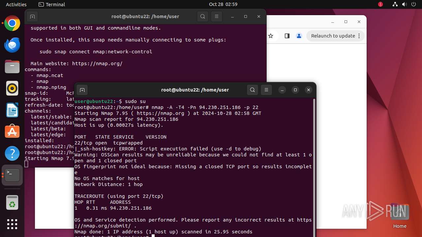Close the Chrome window
Screen dimensions: 422x237
click(x=359, y=22)
